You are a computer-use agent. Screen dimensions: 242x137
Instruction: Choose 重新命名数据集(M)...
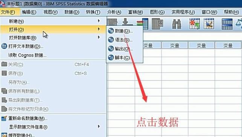(x=53, y=119)
